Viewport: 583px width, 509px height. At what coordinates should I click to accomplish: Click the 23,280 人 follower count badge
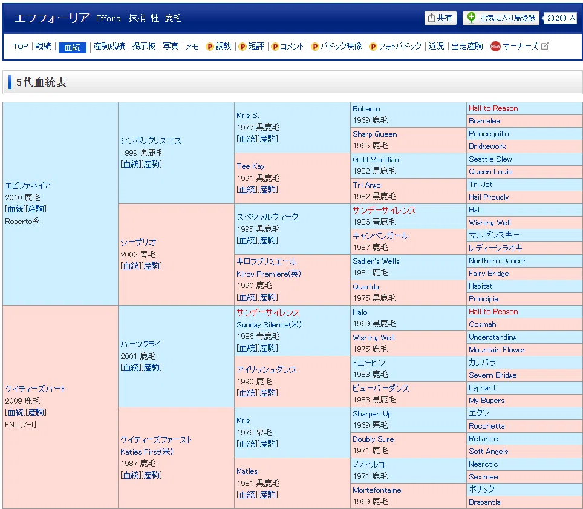[x=560, y=18]
